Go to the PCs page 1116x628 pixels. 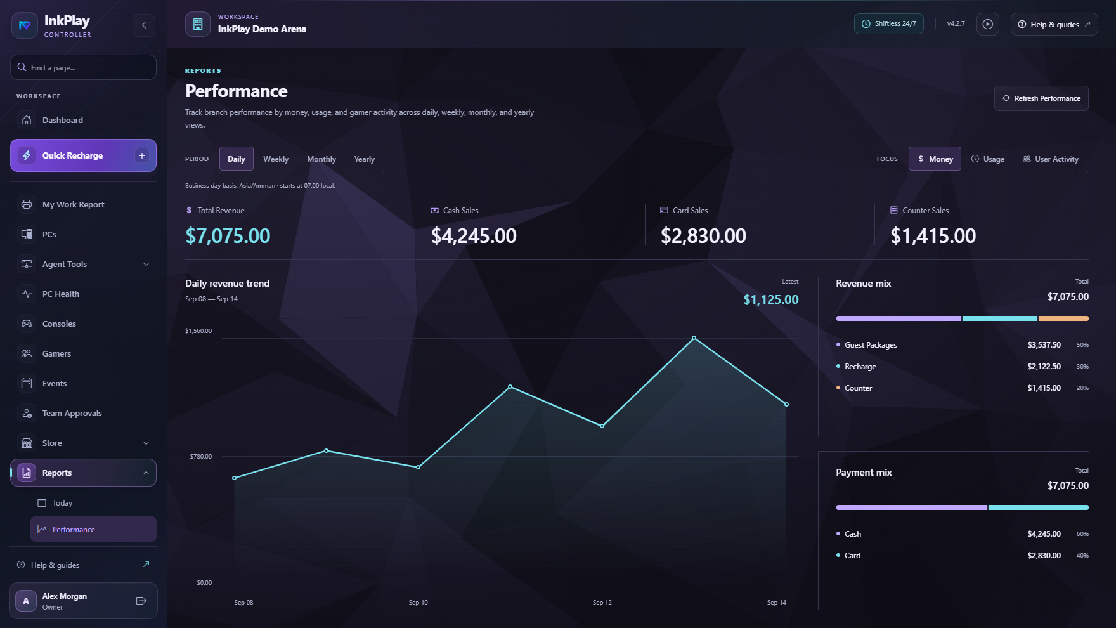coord(83,234)
